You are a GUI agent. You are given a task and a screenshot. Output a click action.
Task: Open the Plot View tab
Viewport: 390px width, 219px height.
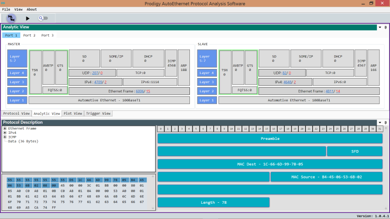point(73,114)
